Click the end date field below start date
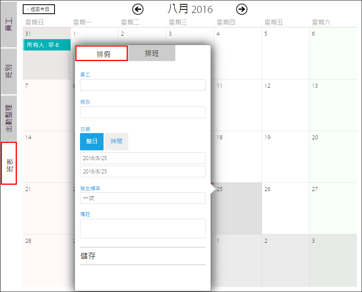362x292 pixels. (142, 171)
